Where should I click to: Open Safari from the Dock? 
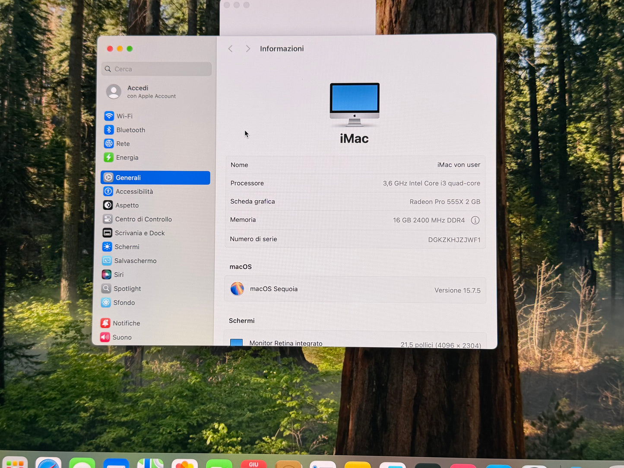[48, 463]
